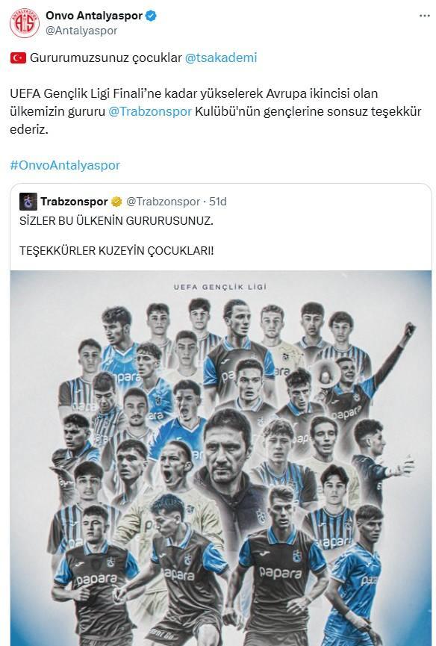
Task: Click the Onvo Antalyaspor display name
Action: (x=94, y=16)
